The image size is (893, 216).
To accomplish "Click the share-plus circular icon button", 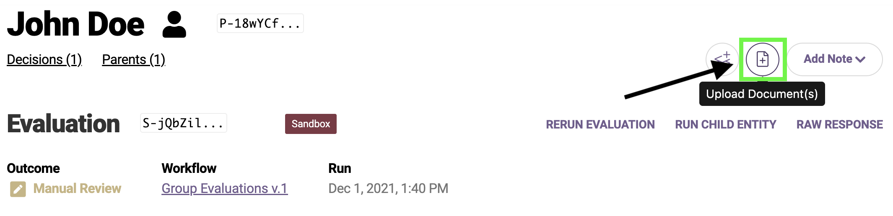I will click(x=722, y=59).
